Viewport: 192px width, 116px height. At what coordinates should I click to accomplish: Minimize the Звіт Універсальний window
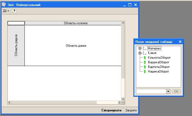[x=125, y=5]
